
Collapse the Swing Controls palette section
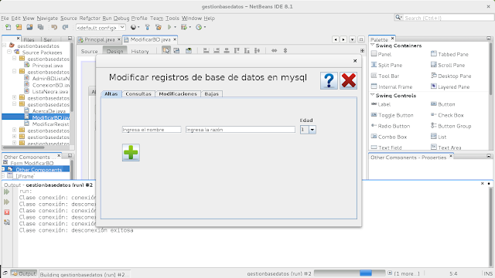point(373,95)
